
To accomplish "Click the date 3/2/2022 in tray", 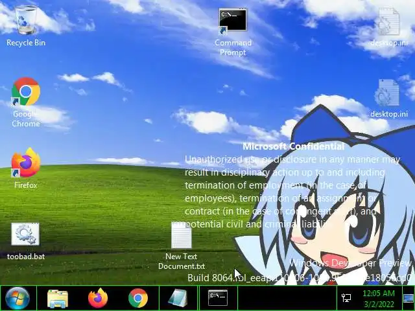I will (379, 304).
